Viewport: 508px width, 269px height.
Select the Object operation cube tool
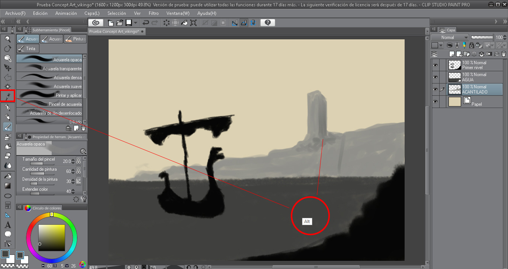(7, 58)
